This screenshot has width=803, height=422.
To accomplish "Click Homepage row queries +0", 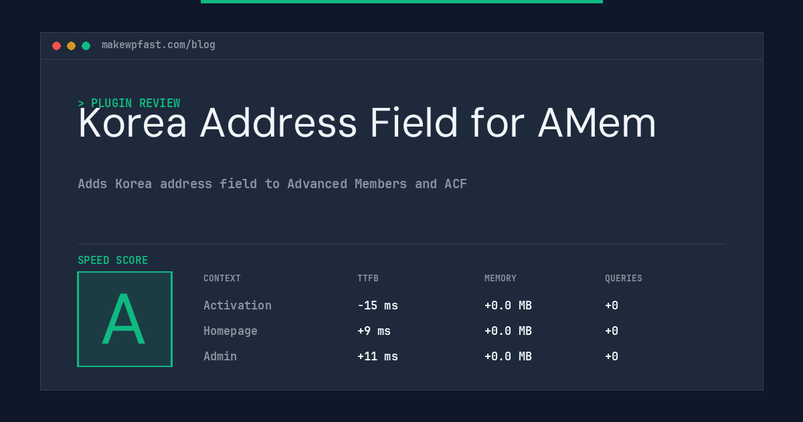I will pyautogui.click(x=612, y=331).
